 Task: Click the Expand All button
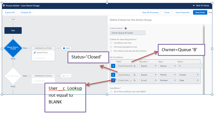coord(10,12)
